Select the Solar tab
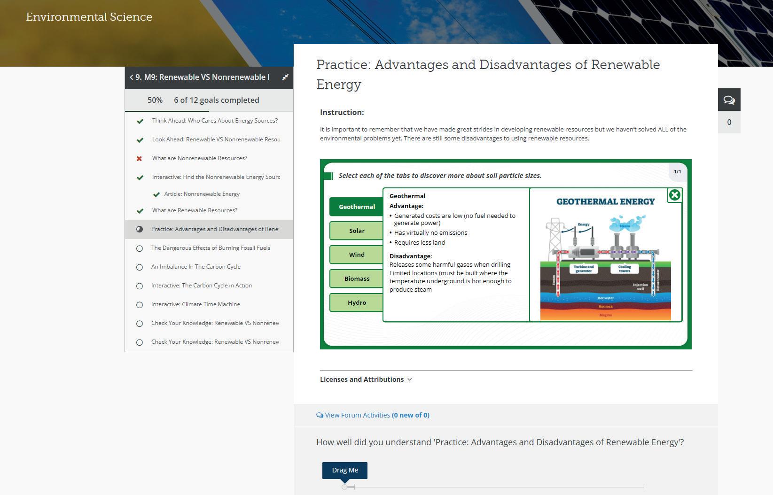Image resolution: width=773 pixels, height=495 pixels. [357, 231]
